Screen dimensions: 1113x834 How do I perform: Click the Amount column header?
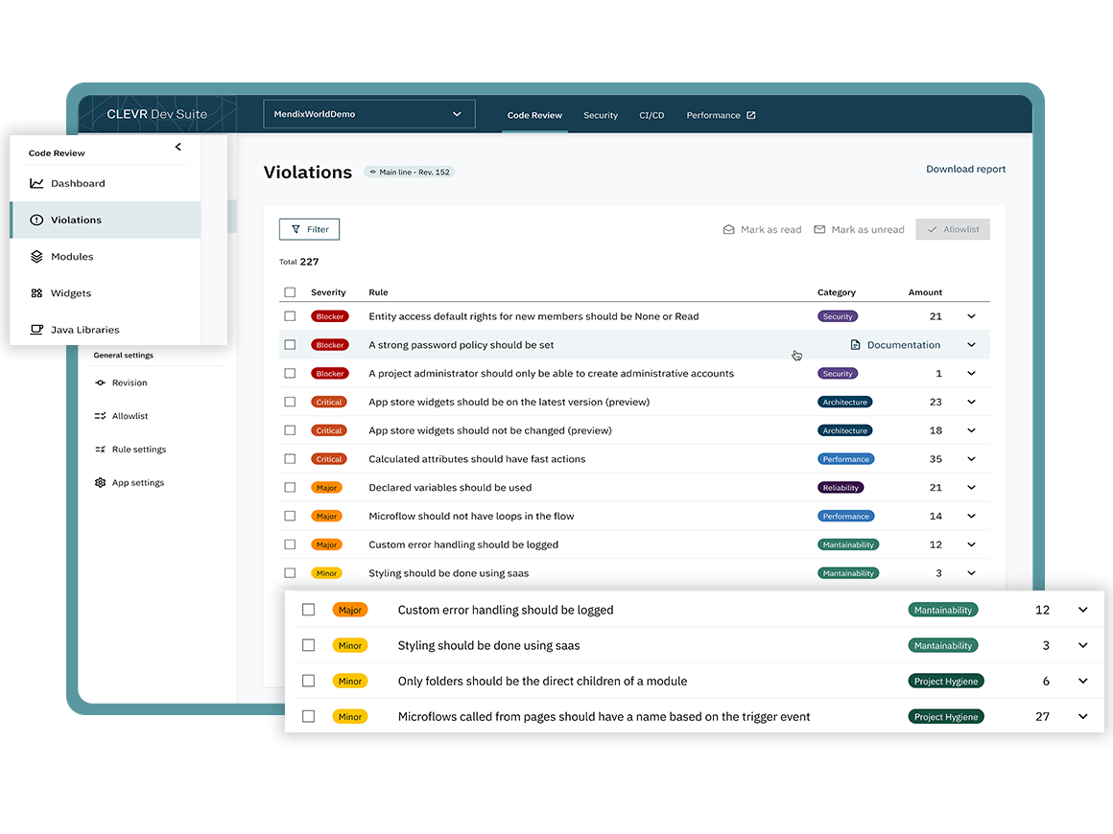(925, 292)
